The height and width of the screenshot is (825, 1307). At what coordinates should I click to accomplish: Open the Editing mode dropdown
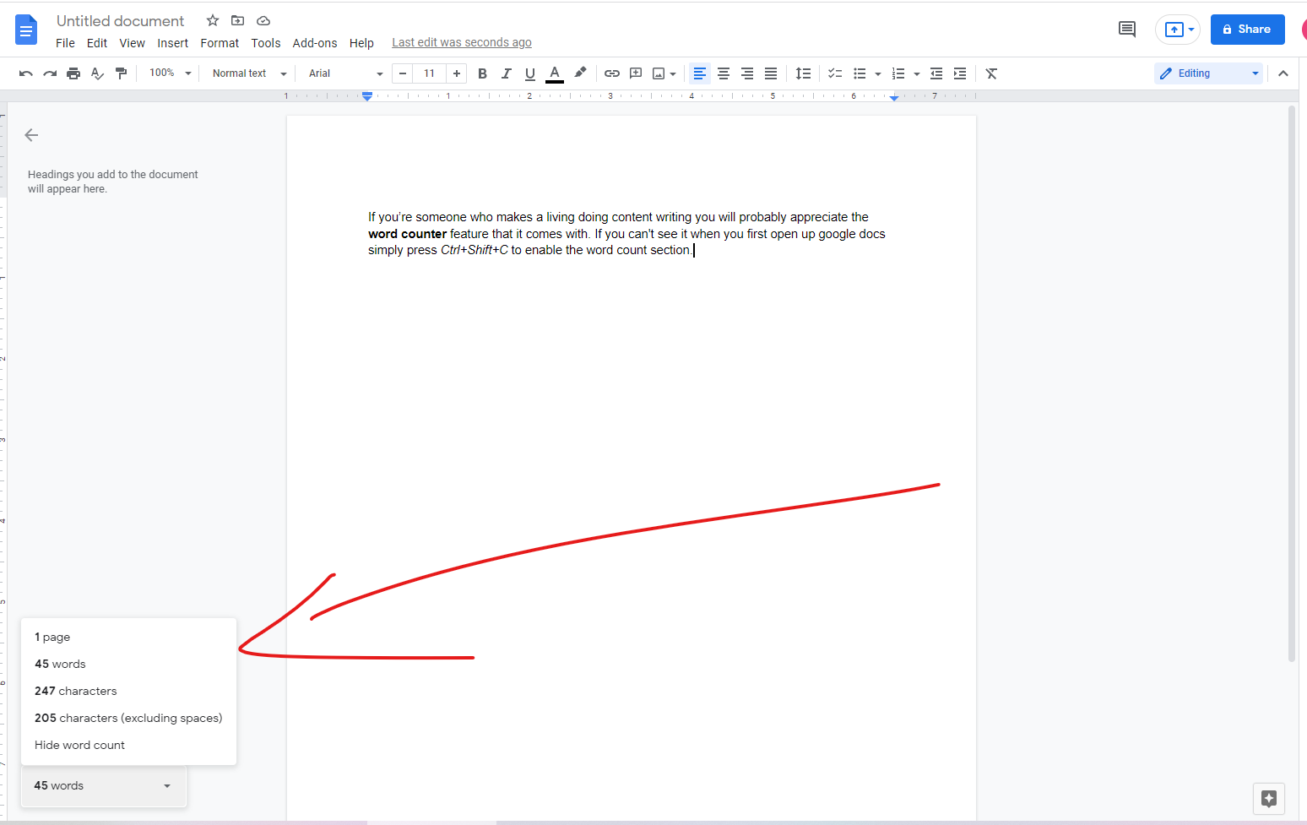[1208, 73]
